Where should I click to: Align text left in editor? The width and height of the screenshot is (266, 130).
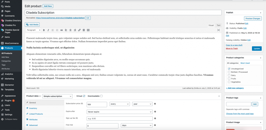click(66, 30)
